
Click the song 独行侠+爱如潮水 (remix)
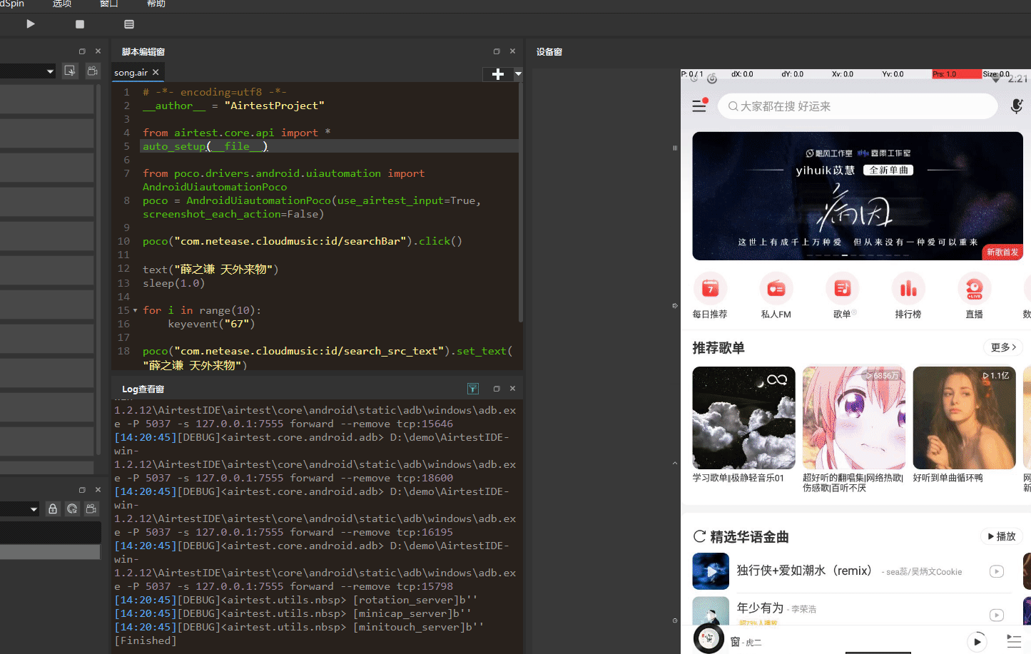coord(804,571)
